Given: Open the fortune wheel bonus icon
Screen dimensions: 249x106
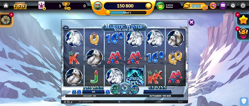Looking at the screenshot, I should coord(5,20).
